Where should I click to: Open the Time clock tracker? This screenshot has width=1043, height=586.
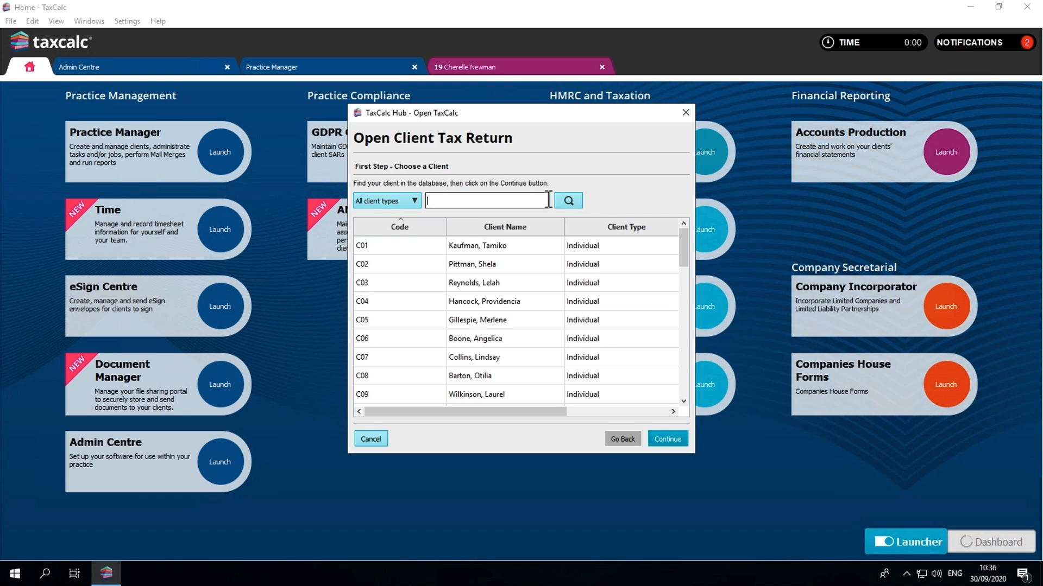[x=874, y=42]
